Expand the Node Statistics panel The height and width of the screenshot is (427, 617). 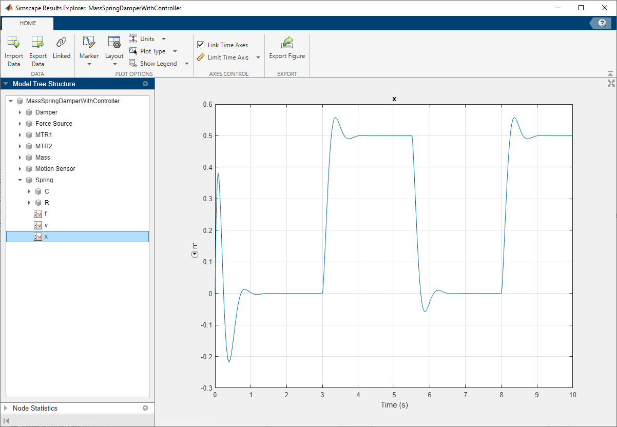(x=6, y=409)
